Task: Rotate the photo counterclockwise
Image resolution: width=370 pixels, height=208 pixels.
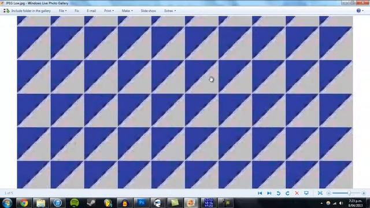Action: [x=279, y=193]
